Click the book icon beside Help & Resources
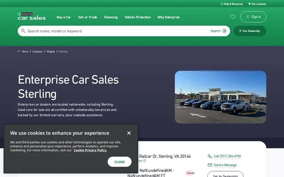Screen dimensions: 284x177 (x=222, y=4)
